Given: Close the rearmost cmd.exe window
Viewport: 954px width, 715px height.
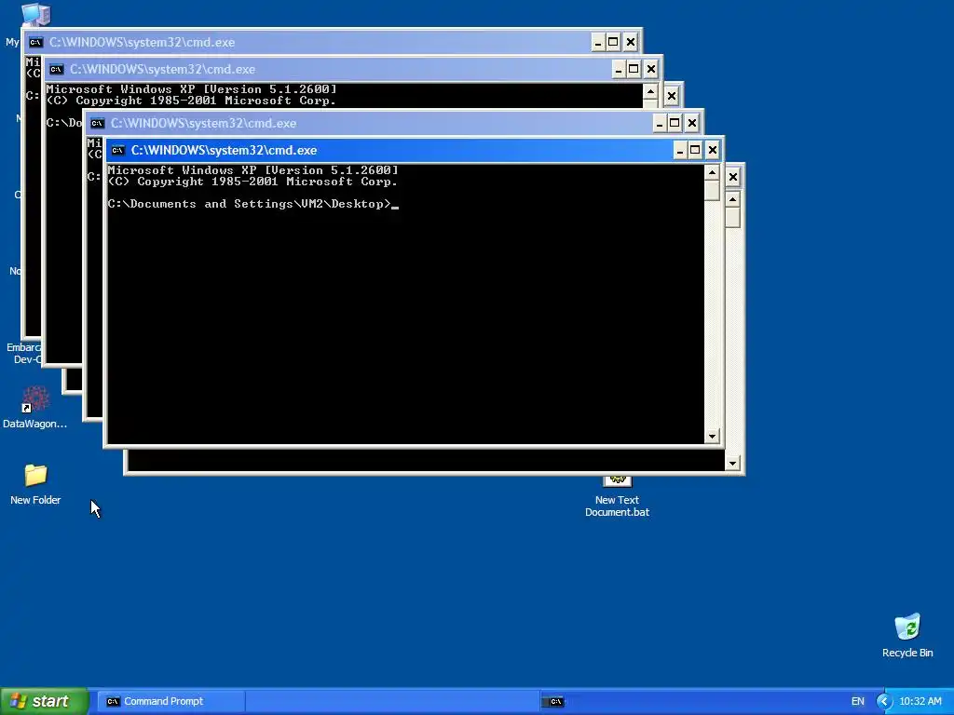Looking at the screenshot, I should 631,43.
